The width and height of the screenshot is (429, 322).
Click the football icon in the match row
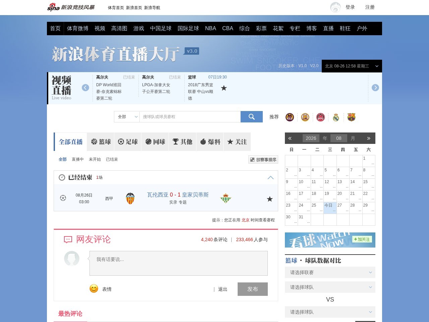pos(63,198)
